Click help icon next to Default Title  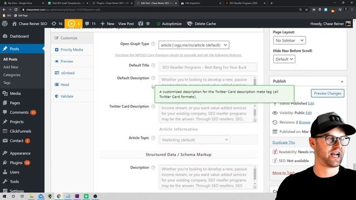click(154, 66)
